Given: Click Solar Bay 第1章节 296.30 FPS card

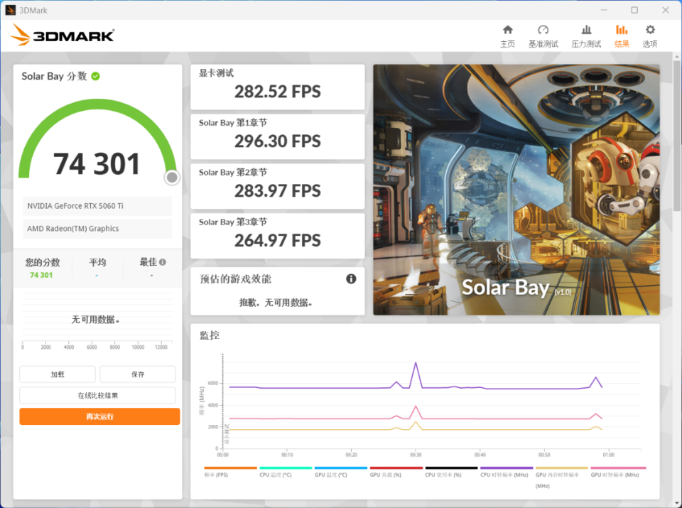Looking at the screenshot, I should click(278, 136).
